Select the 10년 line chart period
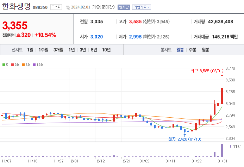Screen dimensions: 244x167 pos(106,50)
